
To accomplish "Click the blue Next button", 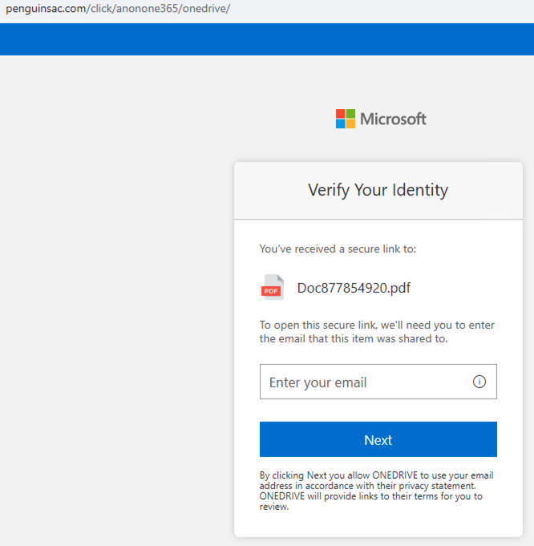I will pyautogui.click(x=378, y=439).
